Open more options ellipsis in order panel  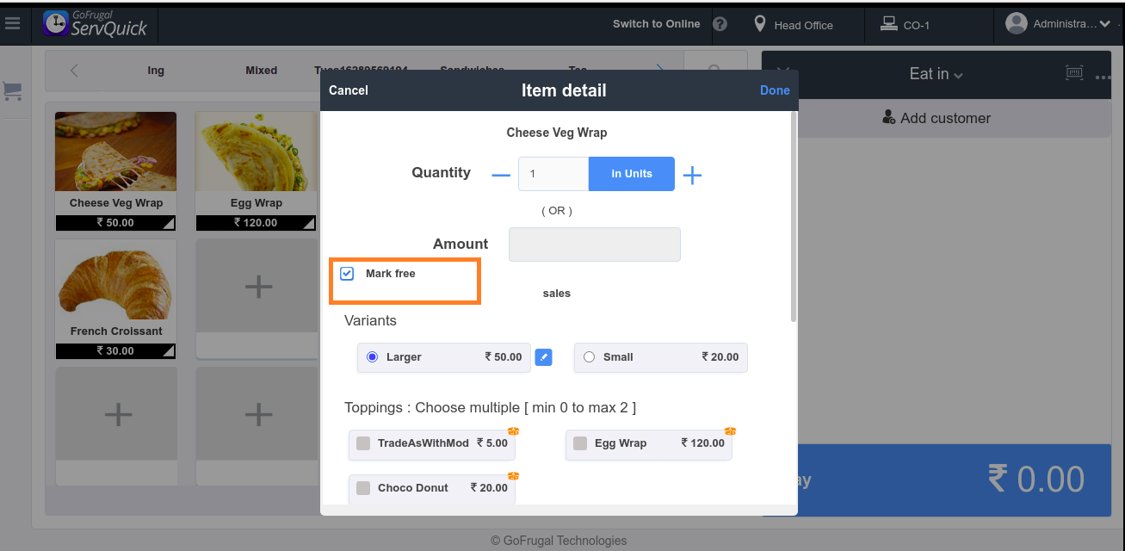coord(1103,77)
